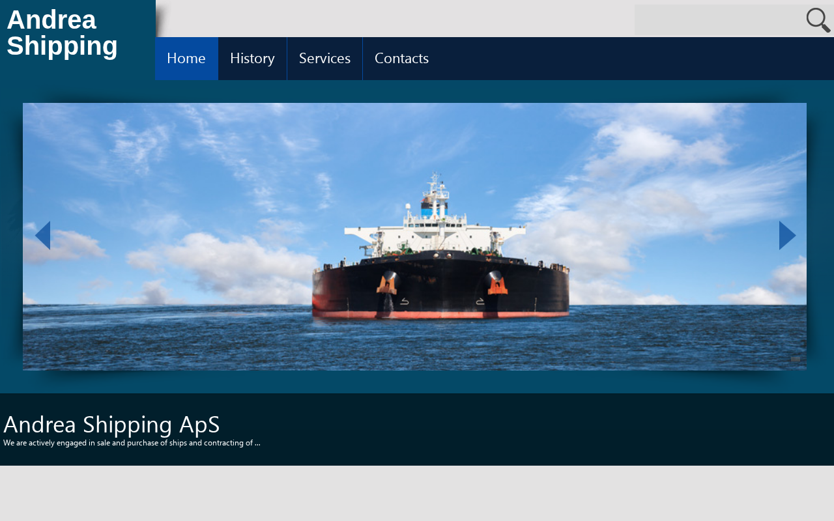Advance to the next slide with right arrow
Viewport: 834px width, 521px height.
tap(787, 236)
